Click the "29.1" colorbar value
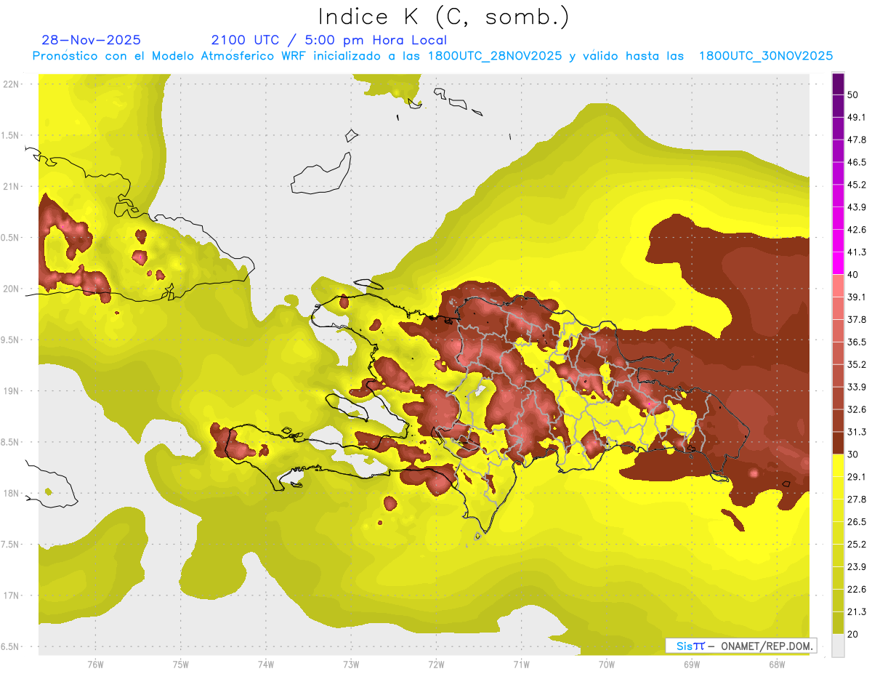The height and width of the screenshot is (674, 872). click(x=857, y=477)
